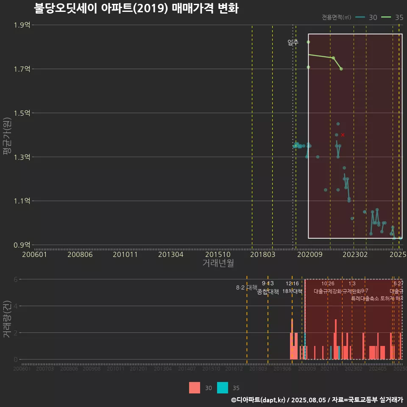The image size is (407, 407).
Task: Click the '4' label on volume axis
Action: (16, 306)
